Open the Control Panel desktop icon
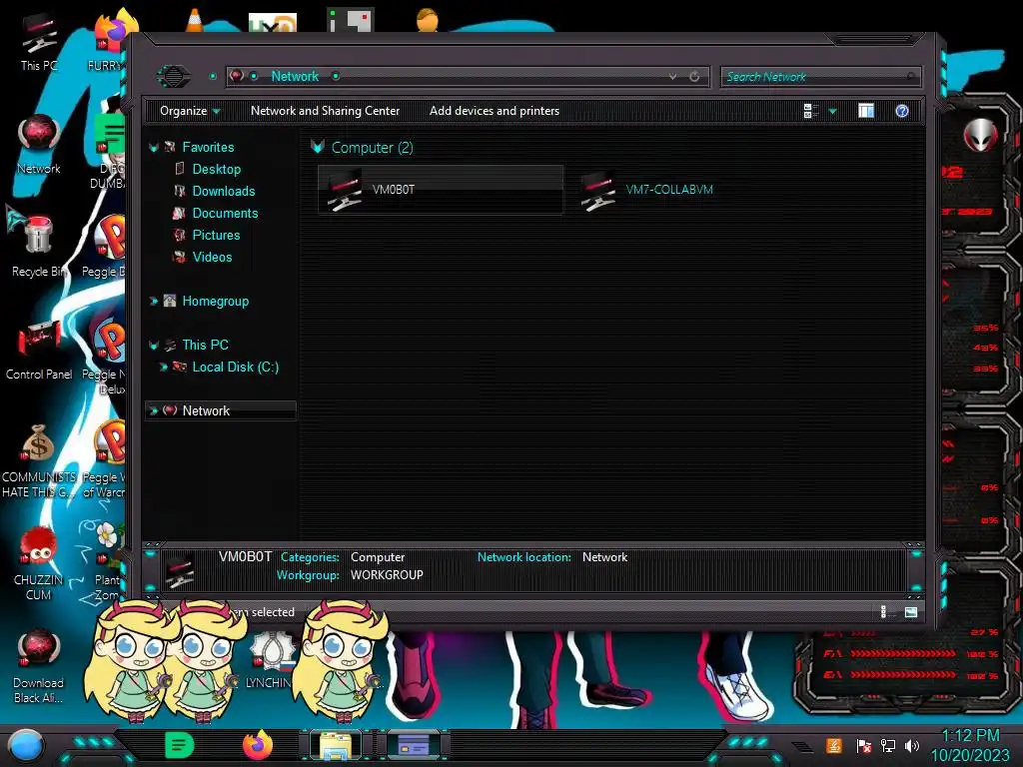 [39, 351]
